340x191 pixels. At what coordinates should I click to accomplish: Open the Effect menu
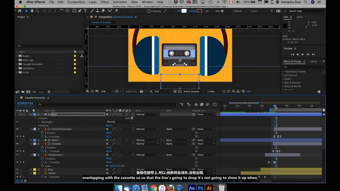[x=104, y=2]
